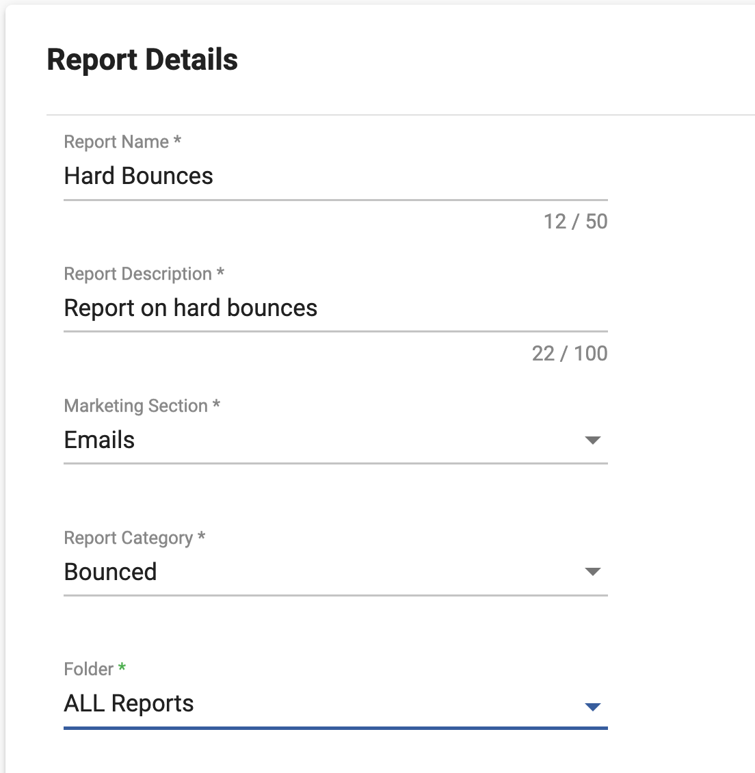
Task: Expand the Marketing Section selector showing Emails
Action: 335,441
